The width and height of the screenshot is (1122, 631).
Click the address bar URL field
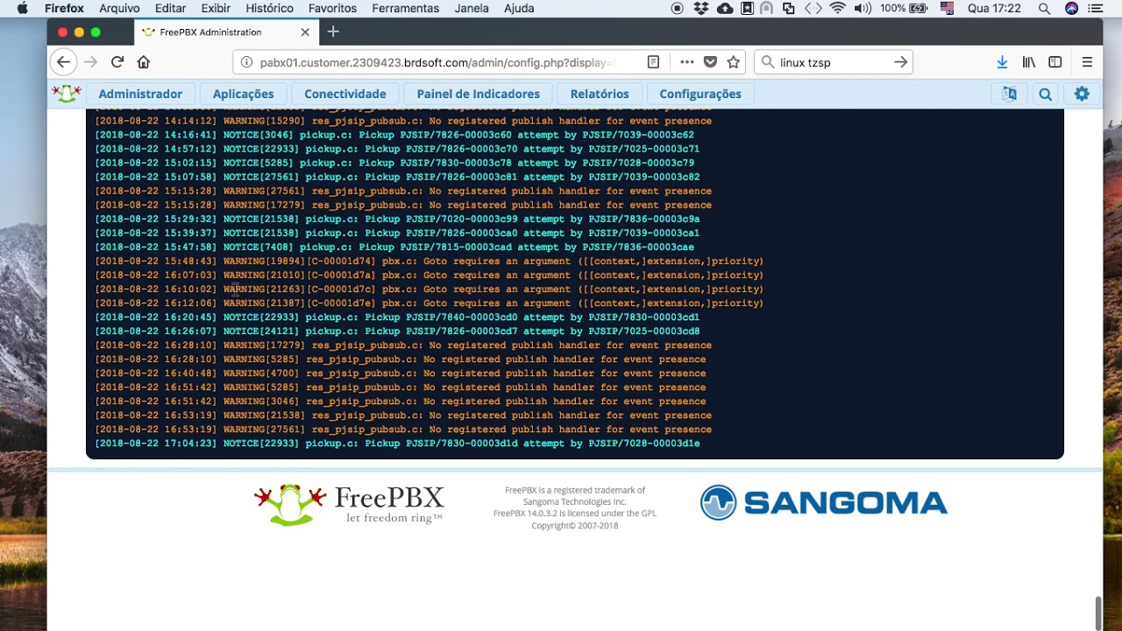coord(438,62)
